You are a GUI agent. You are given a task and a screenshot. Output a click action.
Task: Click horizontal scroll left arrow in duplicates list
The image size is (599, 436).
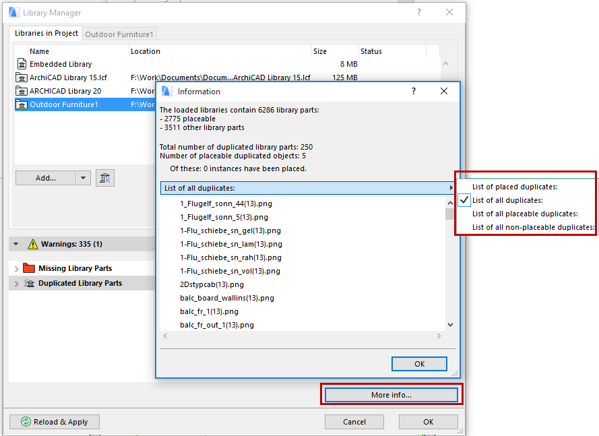[165, 336]
